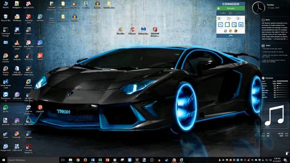
Task: Open Firefox from the Comodo widget browsers row
Action: coord(236,31)
